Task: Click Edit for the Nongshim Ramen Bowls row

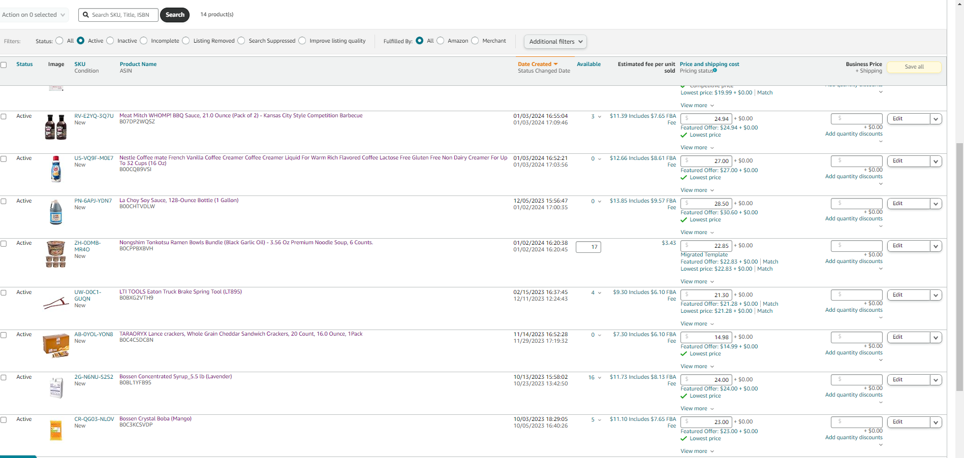Action: pos(909,246)
